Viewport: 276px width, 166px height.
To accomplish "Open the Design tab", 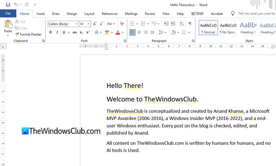I will pos(72,14).
